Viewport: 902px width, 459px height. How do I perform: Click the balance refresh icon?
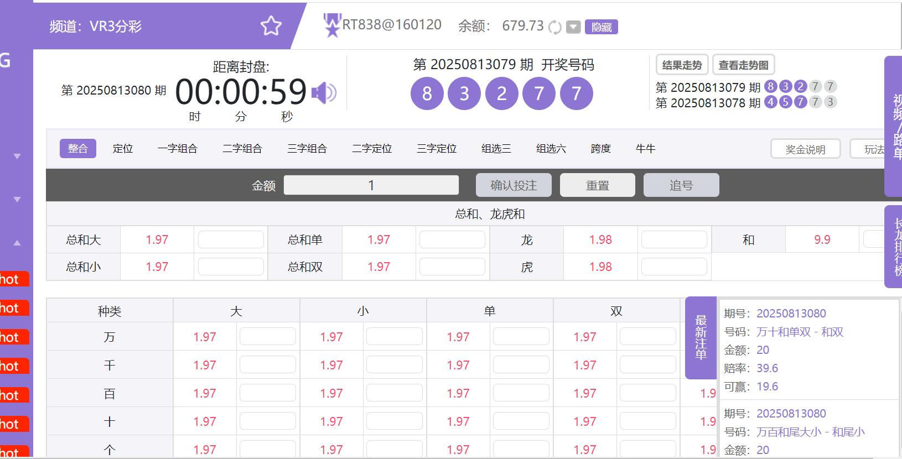554,27
